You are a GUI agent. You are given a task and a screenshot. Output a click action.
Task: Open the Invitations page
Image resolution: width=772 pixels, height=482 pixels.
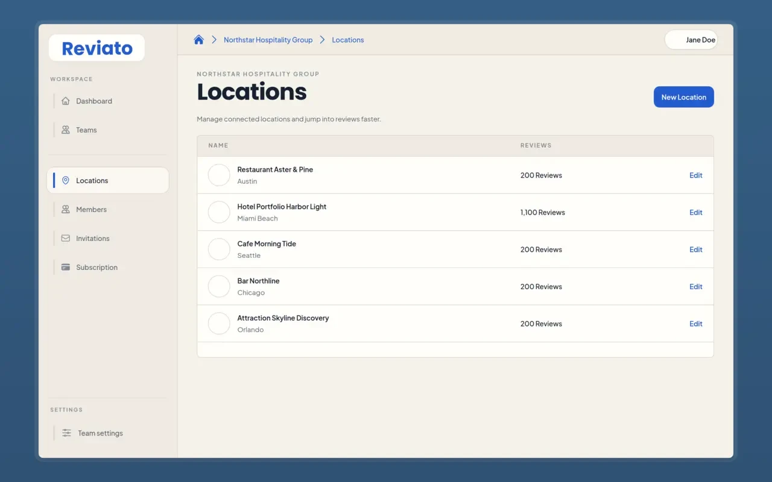click(x=107, y=239)
